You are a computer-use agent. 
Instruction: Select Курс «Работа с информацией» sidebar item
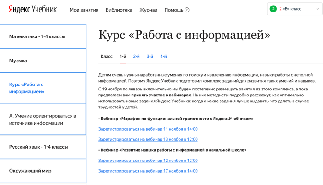43,88
